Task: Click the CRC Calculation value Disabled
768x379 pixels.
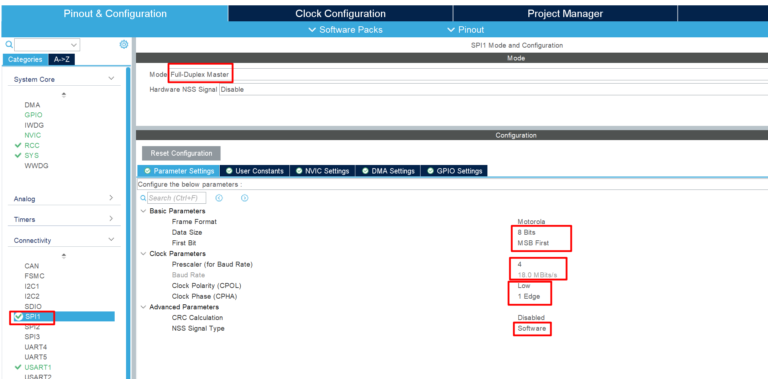Action: pos(531,317)
